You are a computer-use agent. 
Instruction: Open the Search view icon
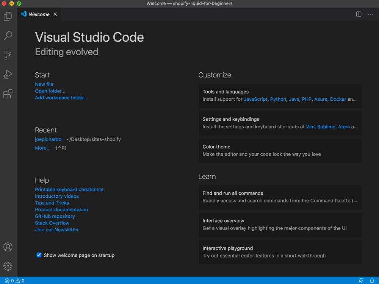point(8,36)
